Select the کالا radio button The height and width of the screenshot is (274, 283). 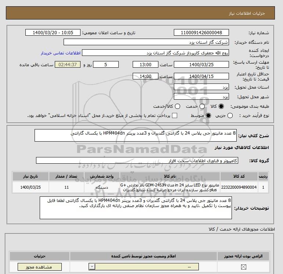[221, 106]
